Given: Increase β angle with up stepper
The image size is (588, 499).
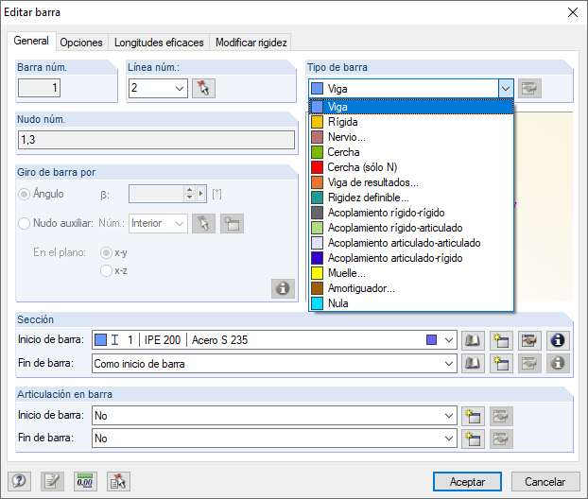Looking at the screenshot, I should pos(190,190).
